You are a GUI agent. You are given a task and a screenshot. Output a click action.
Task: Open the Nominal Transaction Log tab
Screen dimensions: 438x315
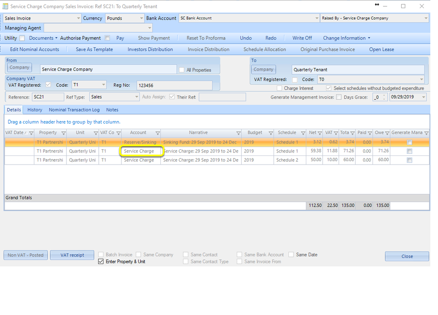[74, 110]
